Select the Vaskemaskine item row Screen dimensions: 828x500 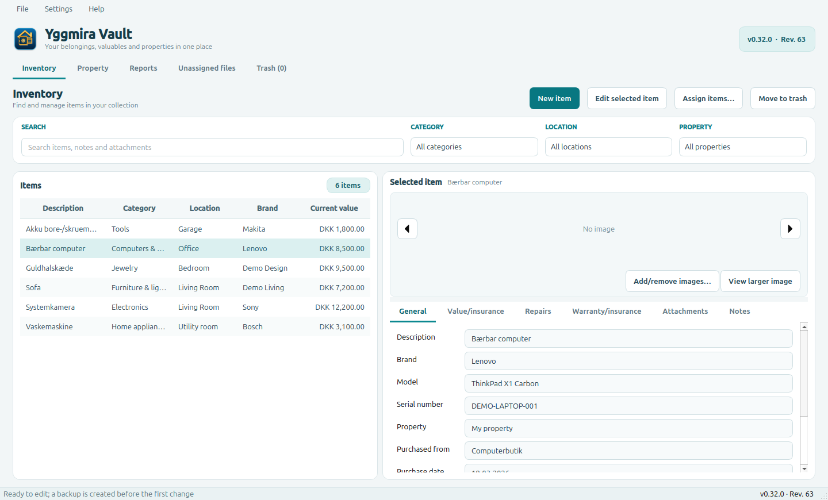195,326
